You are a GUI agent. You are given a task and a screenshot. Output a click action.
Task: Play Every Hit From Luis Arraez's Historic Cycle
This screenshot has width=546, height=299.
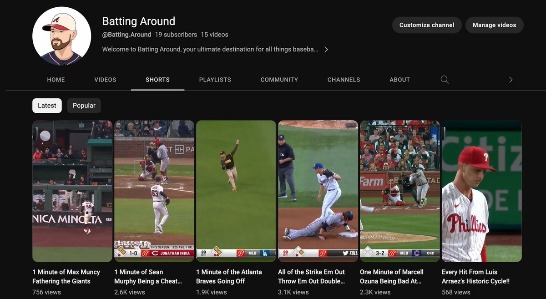pyautogui.click(x=481, y=191)
